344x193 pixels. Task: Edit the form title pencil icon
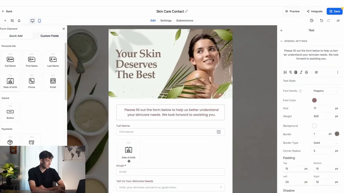[x=187, y=11]
